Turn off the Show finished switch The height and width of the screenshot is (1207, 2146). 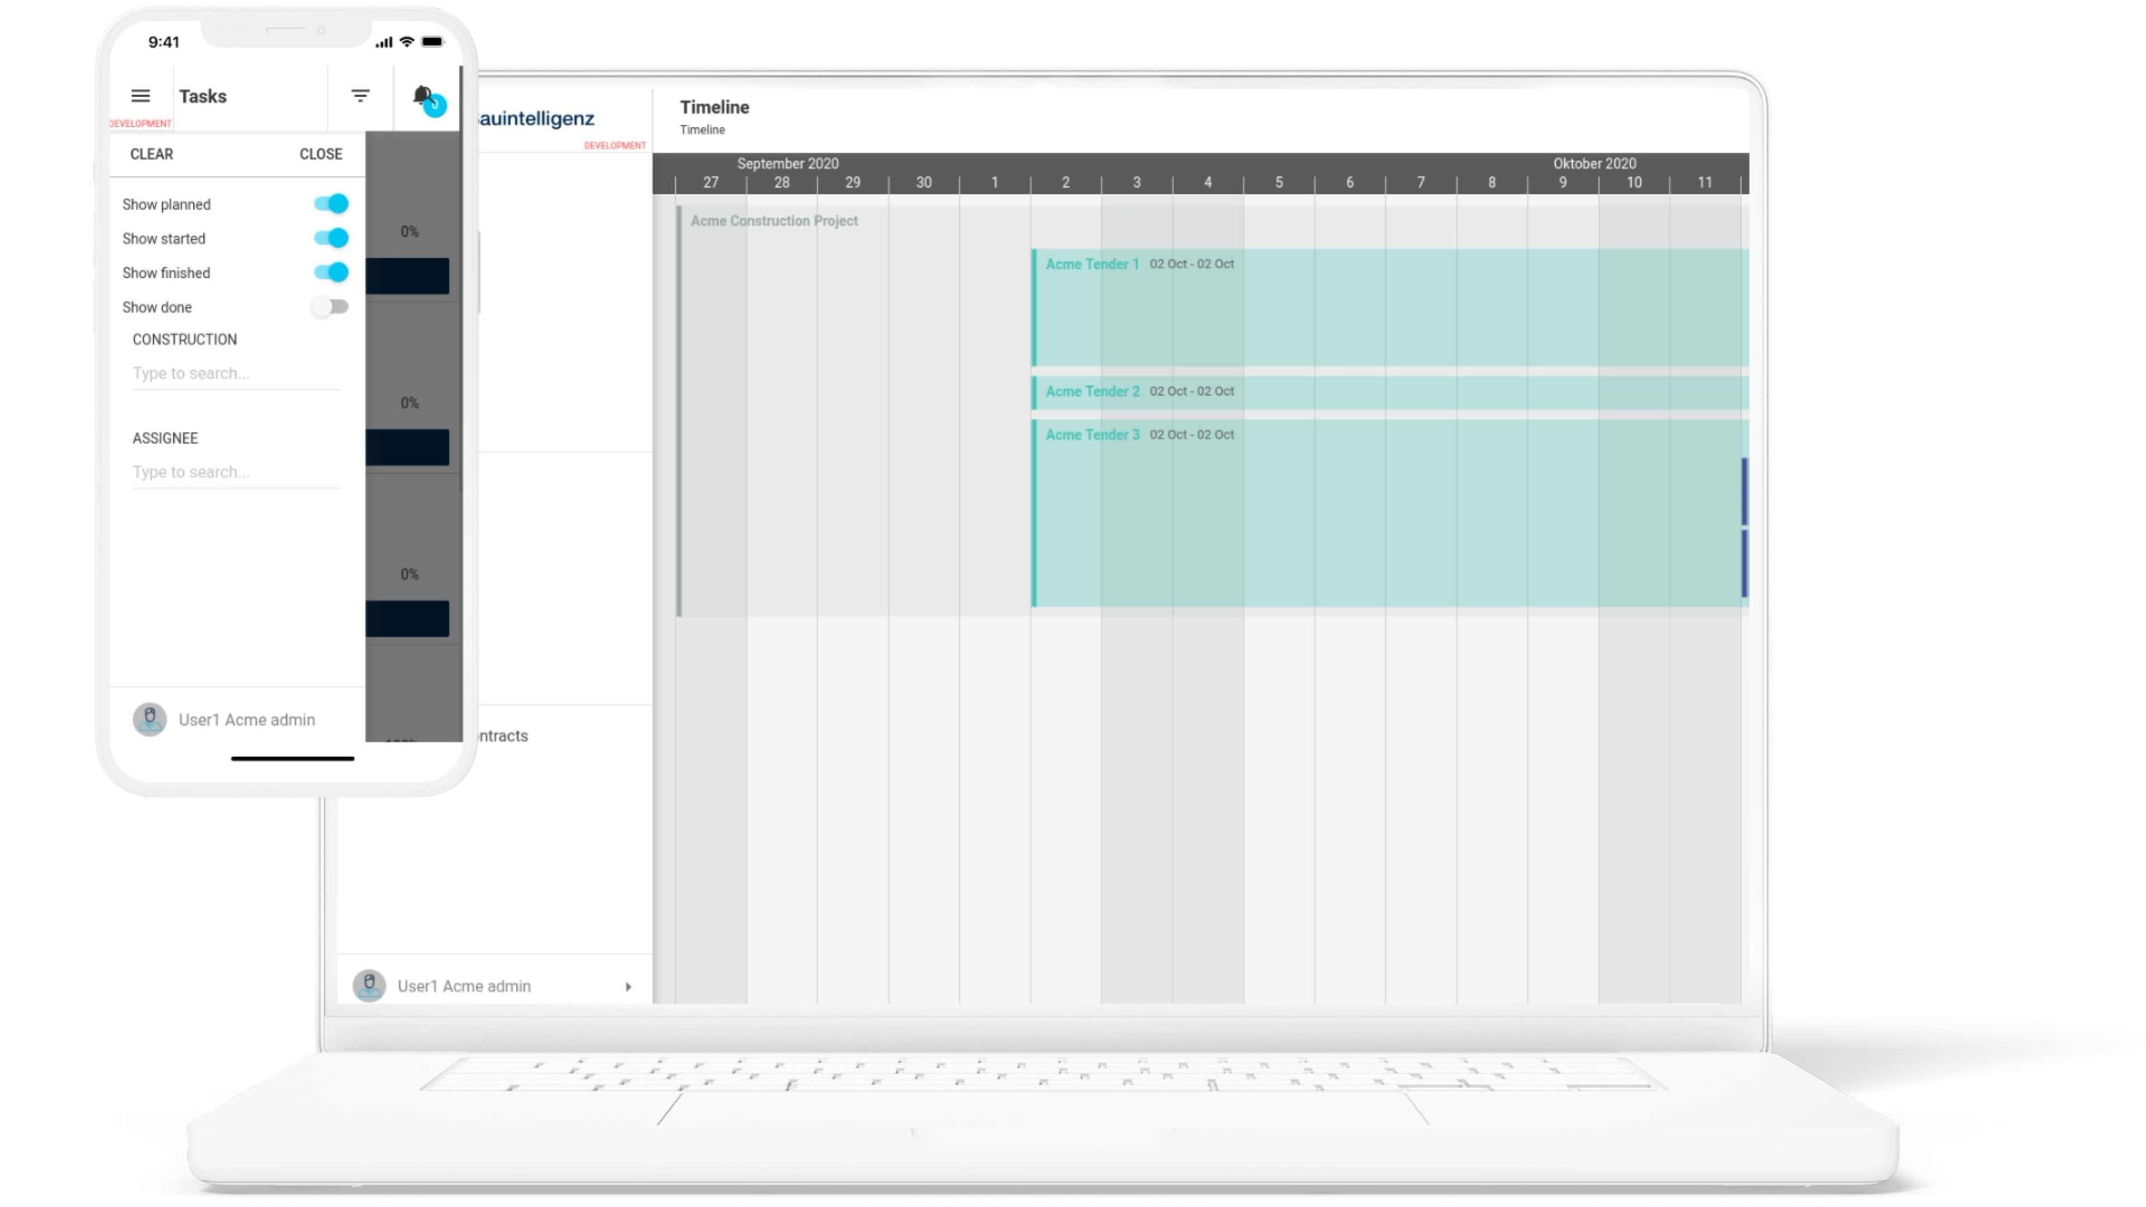click(331, 272)
